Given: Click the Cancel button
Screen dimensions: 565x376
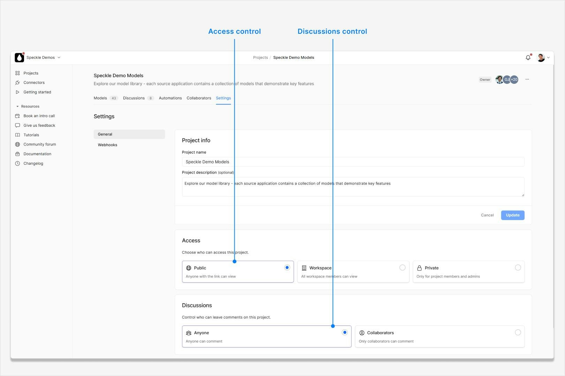Looking at the screenshot, I should pyautogui.click(x=487, y=215).
